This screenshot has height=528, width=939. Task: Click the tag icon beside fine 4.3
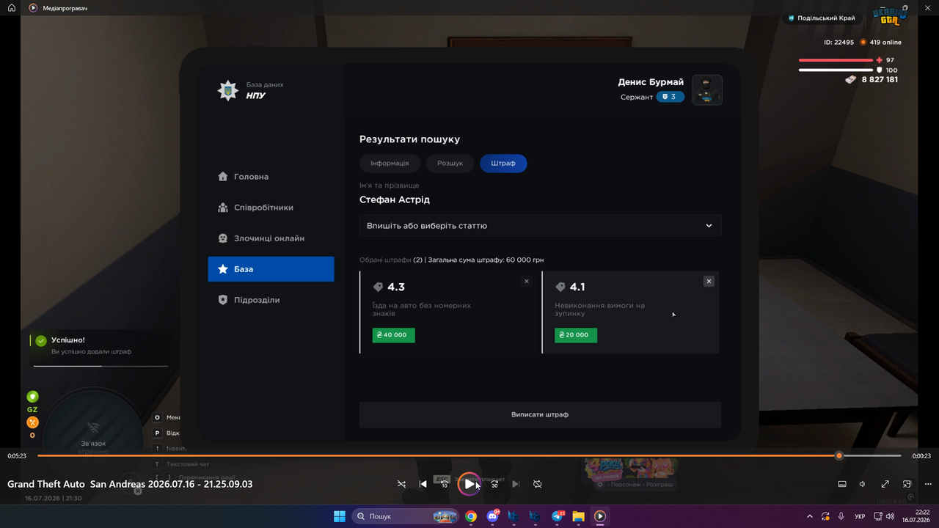click(378, 287)
